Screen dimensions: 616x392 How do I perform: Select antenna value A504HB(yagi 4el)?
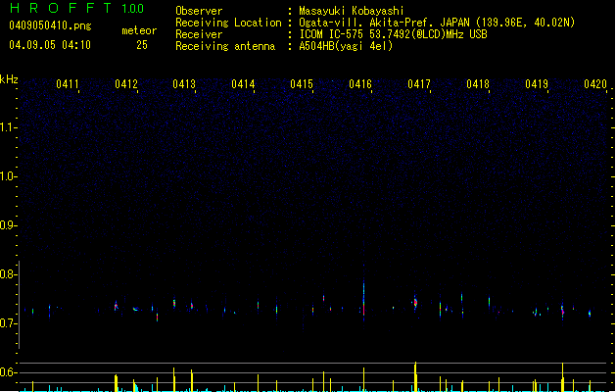[346, 46]
